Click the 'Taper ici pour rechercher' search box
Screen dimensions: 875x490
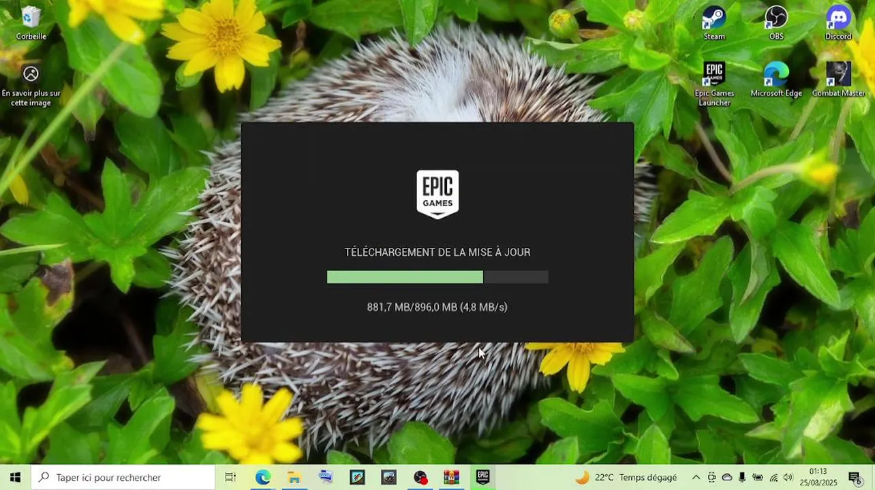coord(123,477)
